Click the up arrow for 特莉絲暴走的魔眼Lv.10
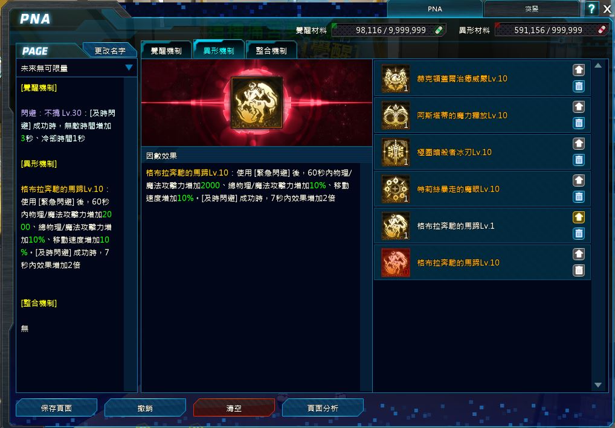Screen dimensions: 615x428 [x=579, y=180]
